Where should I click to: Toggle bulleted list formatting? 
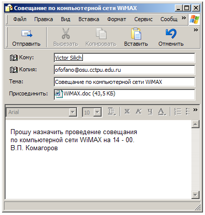pos(188,112)
